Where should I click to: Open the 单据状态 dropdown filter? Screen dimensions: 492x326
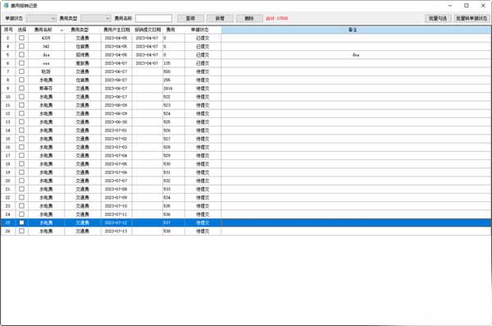coord(42,18)
